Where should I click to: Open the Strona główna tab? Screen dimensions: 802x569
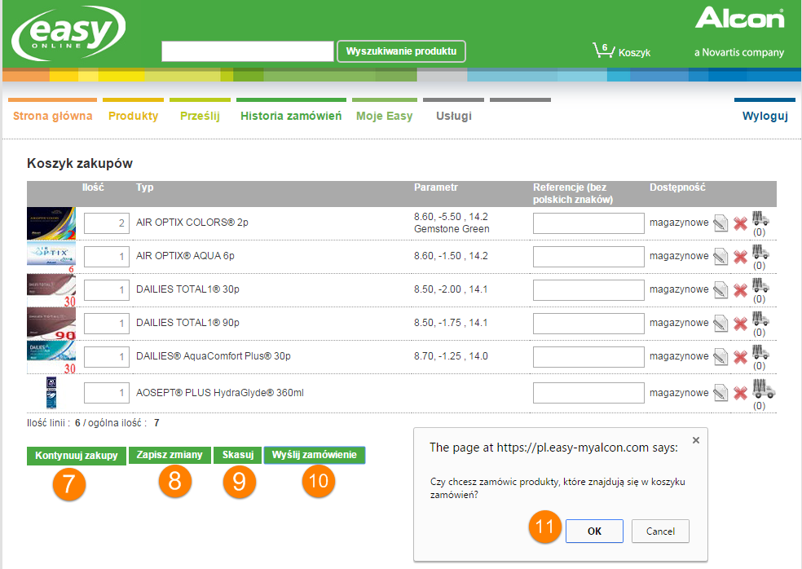coord(53,116)
